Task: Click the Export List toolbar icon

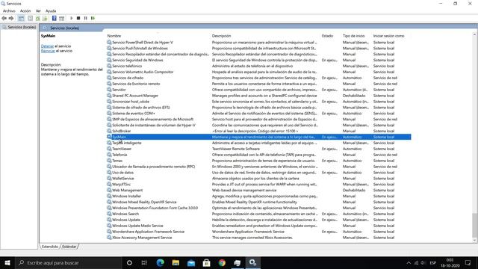Action: [x=45, y=18]
